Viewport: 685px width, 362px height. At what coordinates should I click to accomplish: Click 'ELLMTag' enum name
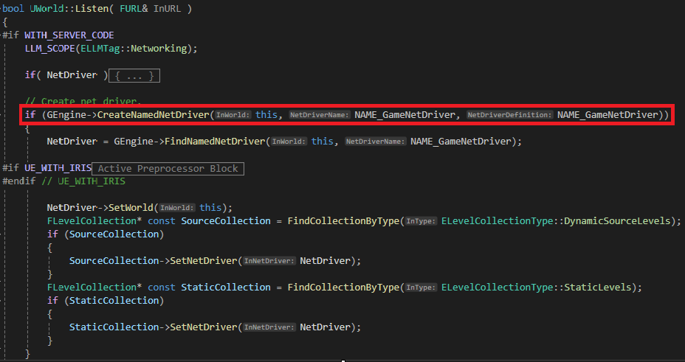coord(100,49)
